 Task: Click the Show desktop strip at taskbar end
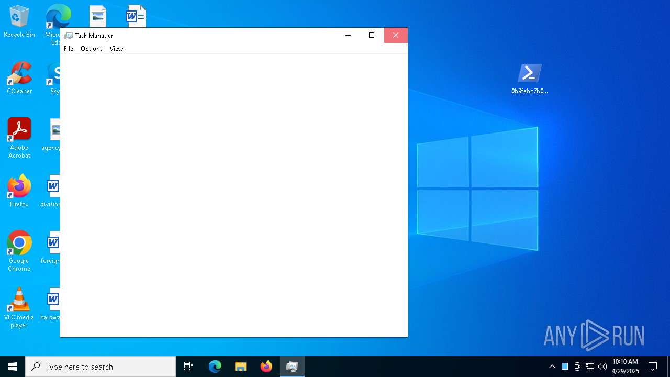pyautogui.click(x=668, y=367)
